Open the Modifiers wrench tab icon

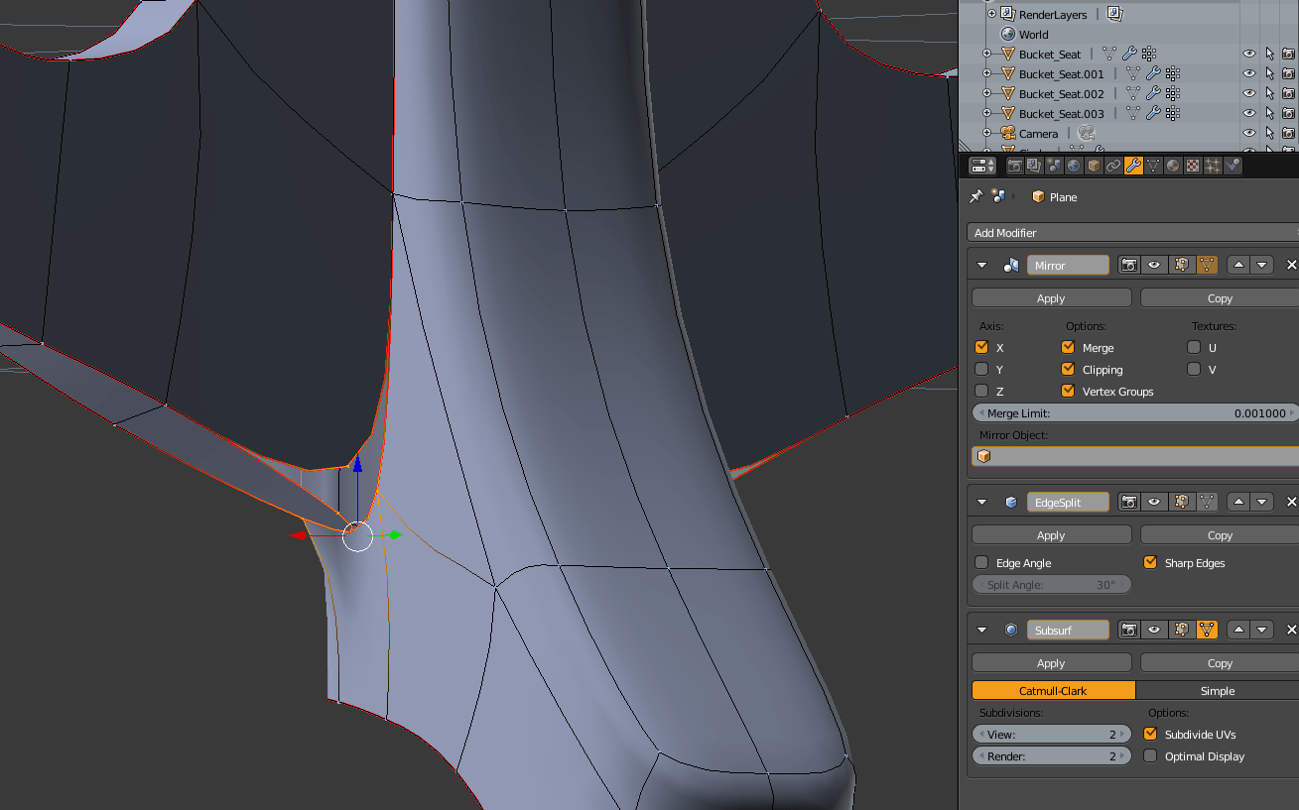pos(1133,166)
